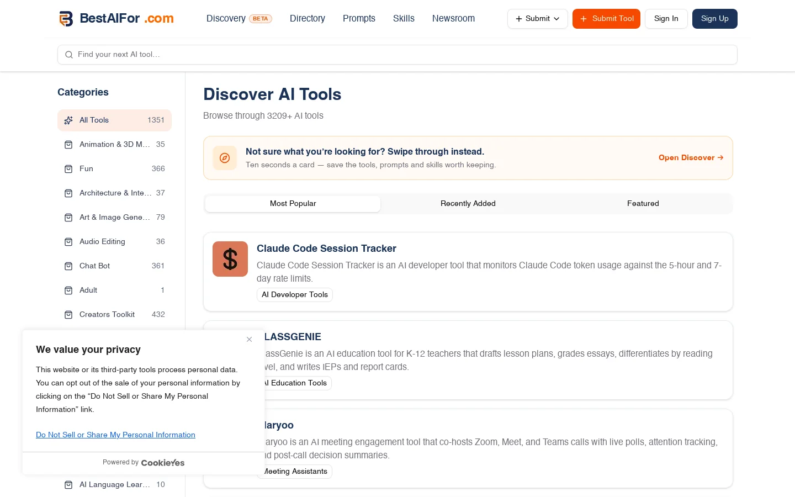Switch to the Recently Added tab

click(x=468, y=204)
